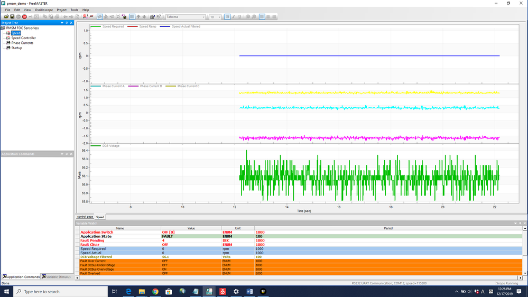Set text alignment to left
Image resolution: width=528 pixels, height=297 pixels.
pos(262,16)
